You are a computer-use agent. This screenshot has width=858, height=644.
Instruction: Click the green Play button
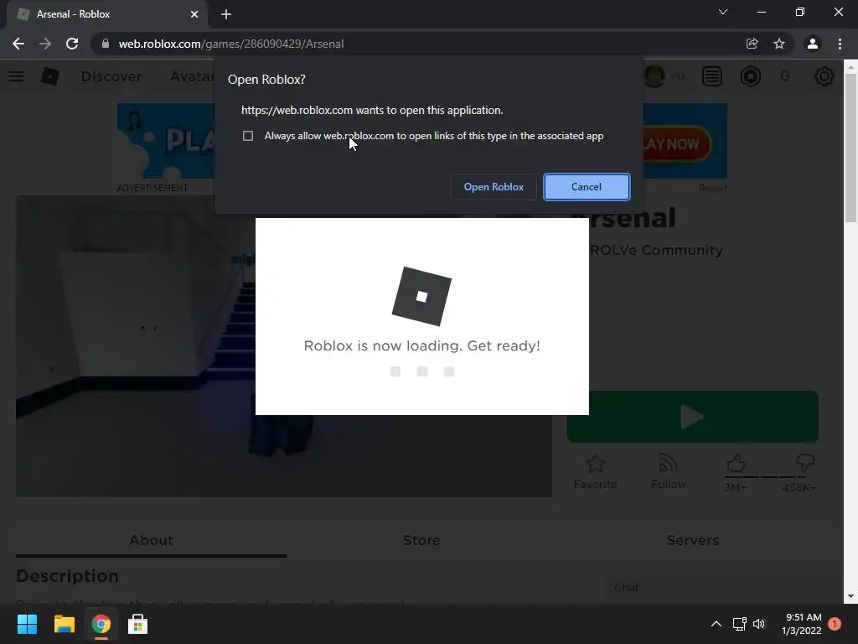693,417
